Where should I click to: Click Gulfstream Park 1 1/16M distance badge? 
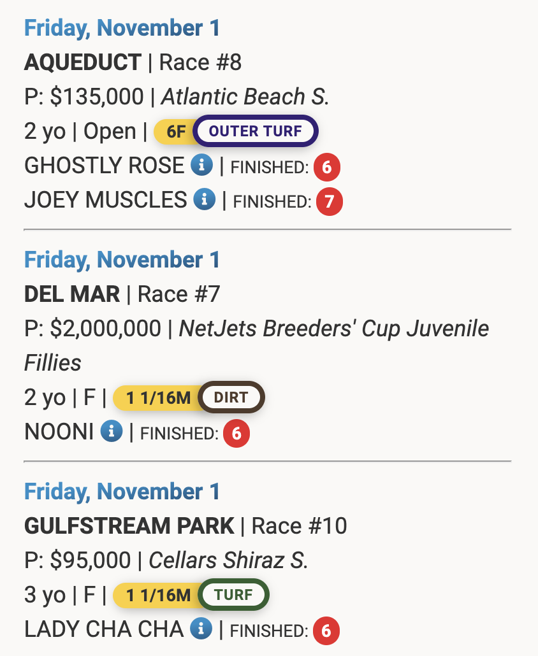(x=158, y=595)
